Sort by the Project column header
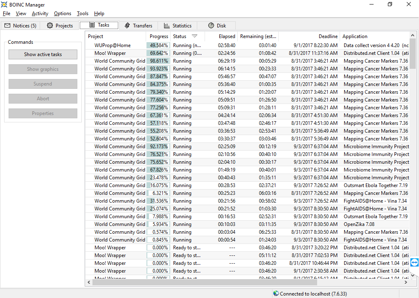The width and height of the screenshot is (419, 298). pyautogui.click(x=116, y=36)
